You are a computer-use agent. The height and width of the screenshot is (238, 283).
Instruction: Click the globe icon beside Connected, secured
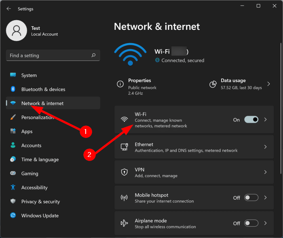[x=157, y=60]
